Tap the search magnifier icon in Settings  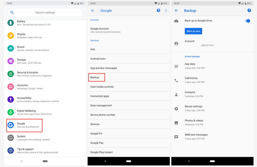12,12
